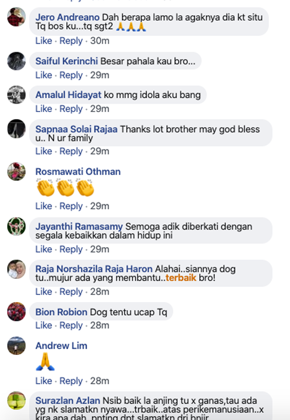The width and height of the screenshot is (290, 420).
Task: Reply to Bion Robion's comment
Action: coord(71,325)
